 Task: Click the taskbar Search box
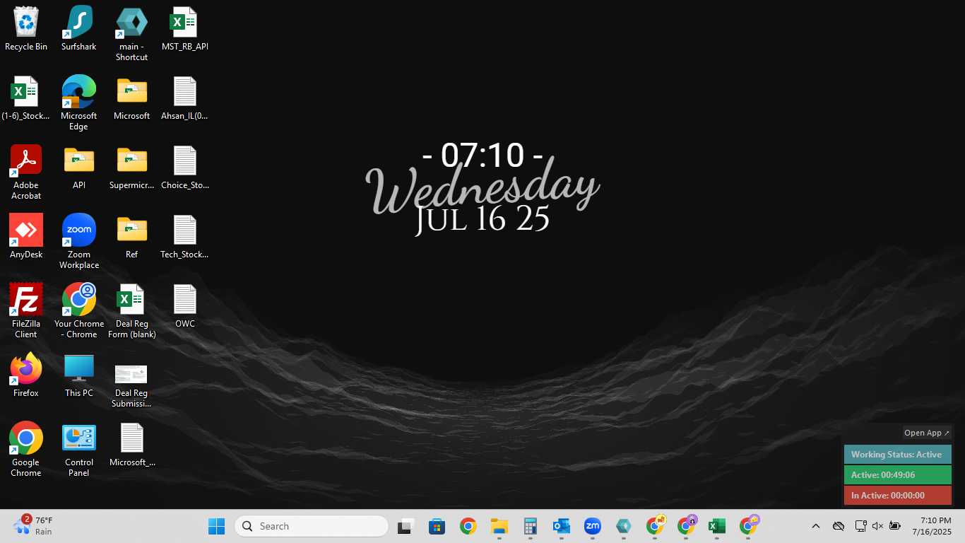click(x=312, y=526)
